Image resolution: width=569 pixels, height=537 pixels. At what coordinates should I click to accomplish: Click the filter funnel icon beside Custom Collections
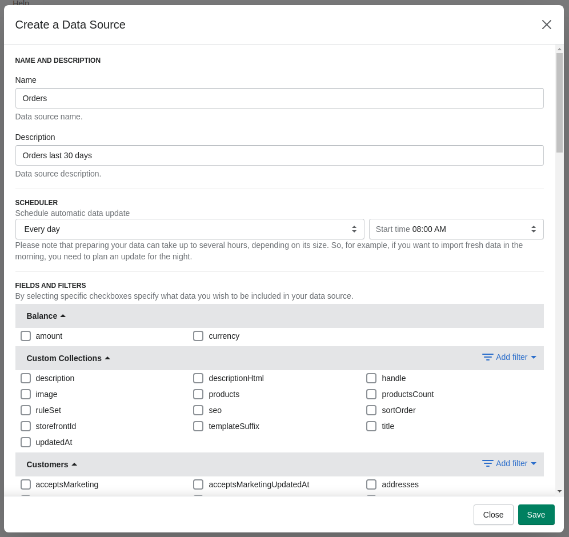pos(487,357)
